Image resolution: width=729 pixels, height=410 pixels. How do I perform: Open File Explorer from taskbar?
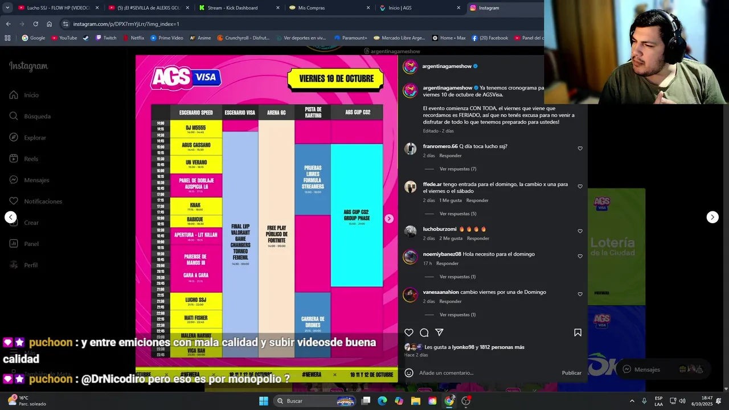(x=415, y=401)
